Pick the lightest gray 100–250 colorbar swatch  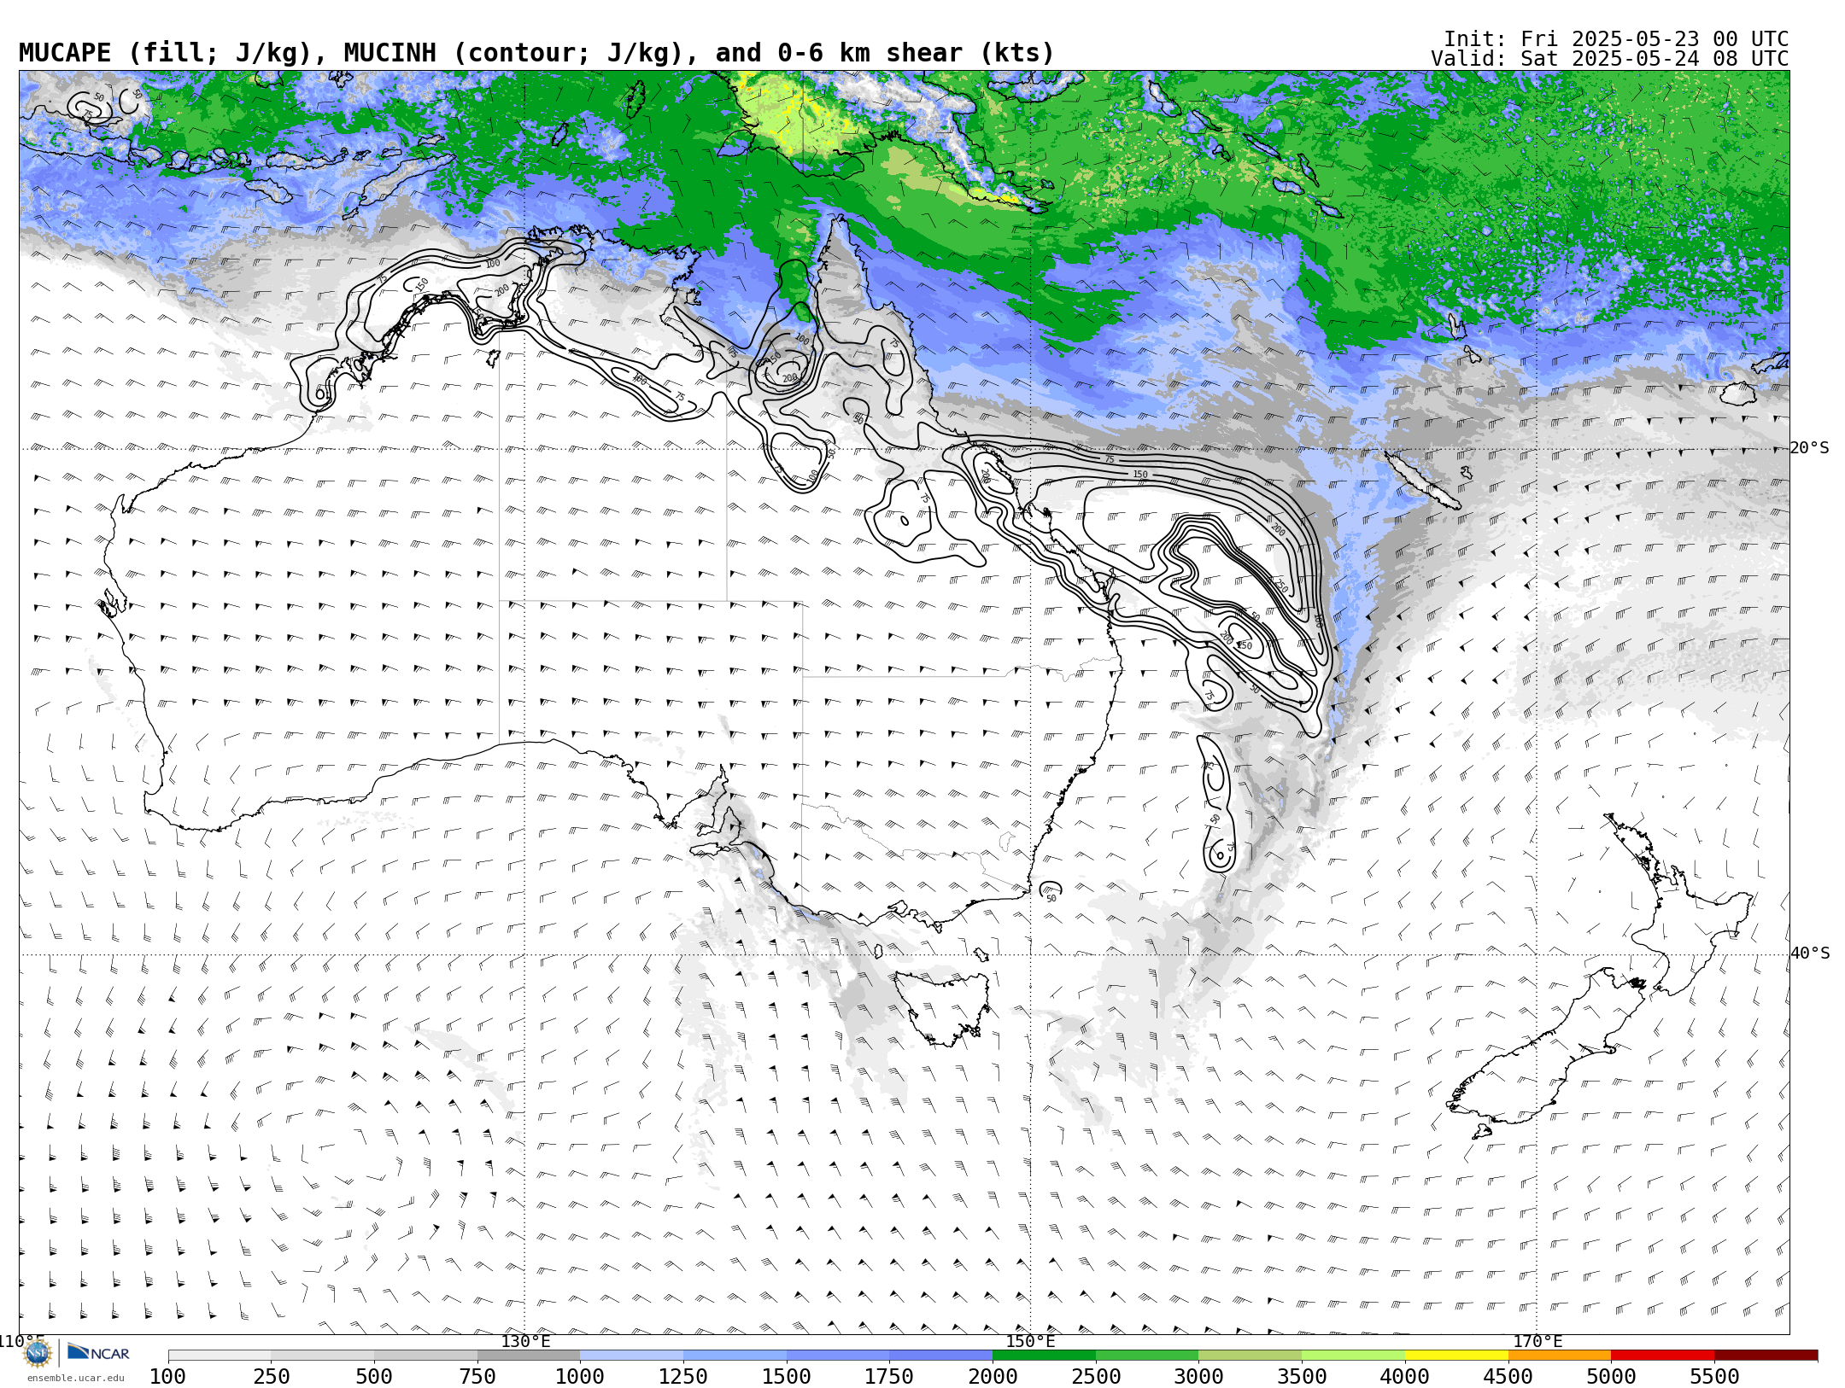click(x=220, y=1356)
